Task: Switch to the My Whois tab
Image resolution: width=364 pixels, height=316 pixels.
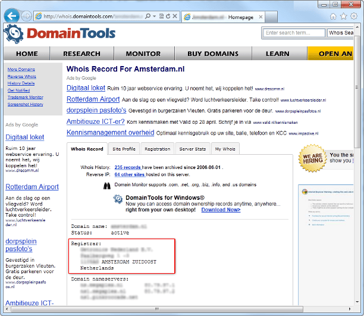Action: click(225, 149)
